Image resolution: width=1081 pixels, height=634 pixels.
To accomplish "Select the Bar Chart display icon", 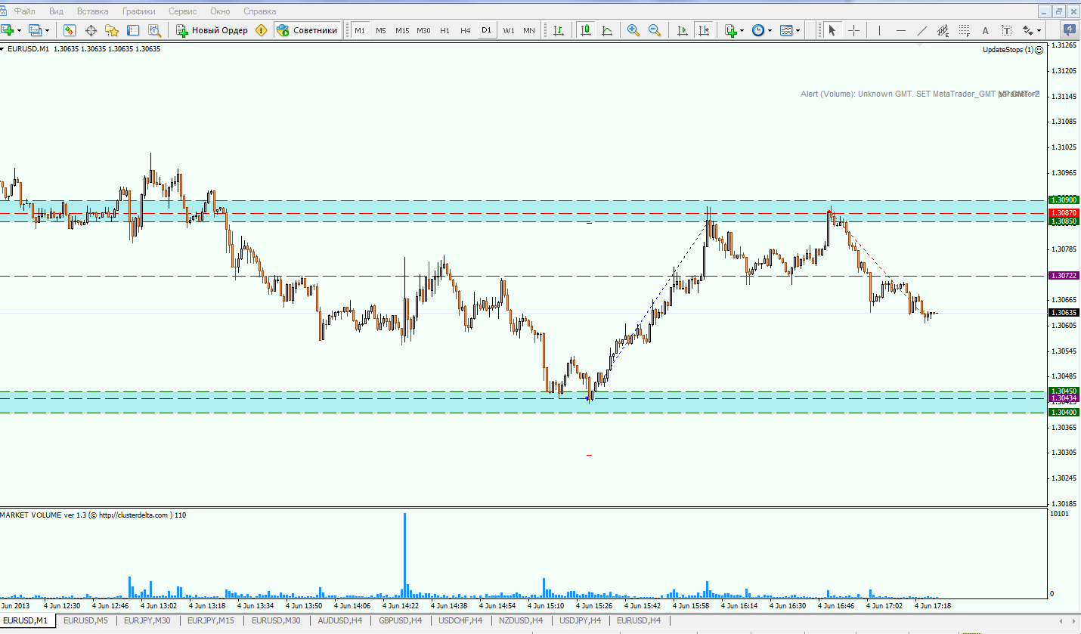I will (x=559, y=30).
